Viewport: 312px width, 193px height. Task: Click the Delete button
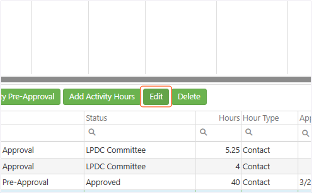tap(189, 97)
